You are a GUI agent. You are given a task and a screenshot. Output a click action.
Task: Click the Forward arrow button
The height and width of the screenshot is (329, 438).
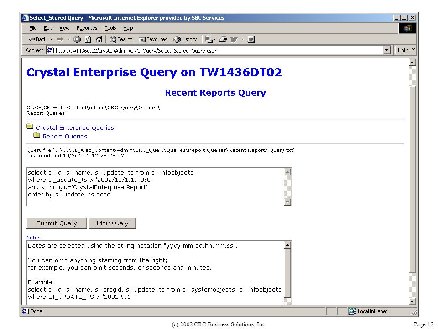tap(60, 39)
